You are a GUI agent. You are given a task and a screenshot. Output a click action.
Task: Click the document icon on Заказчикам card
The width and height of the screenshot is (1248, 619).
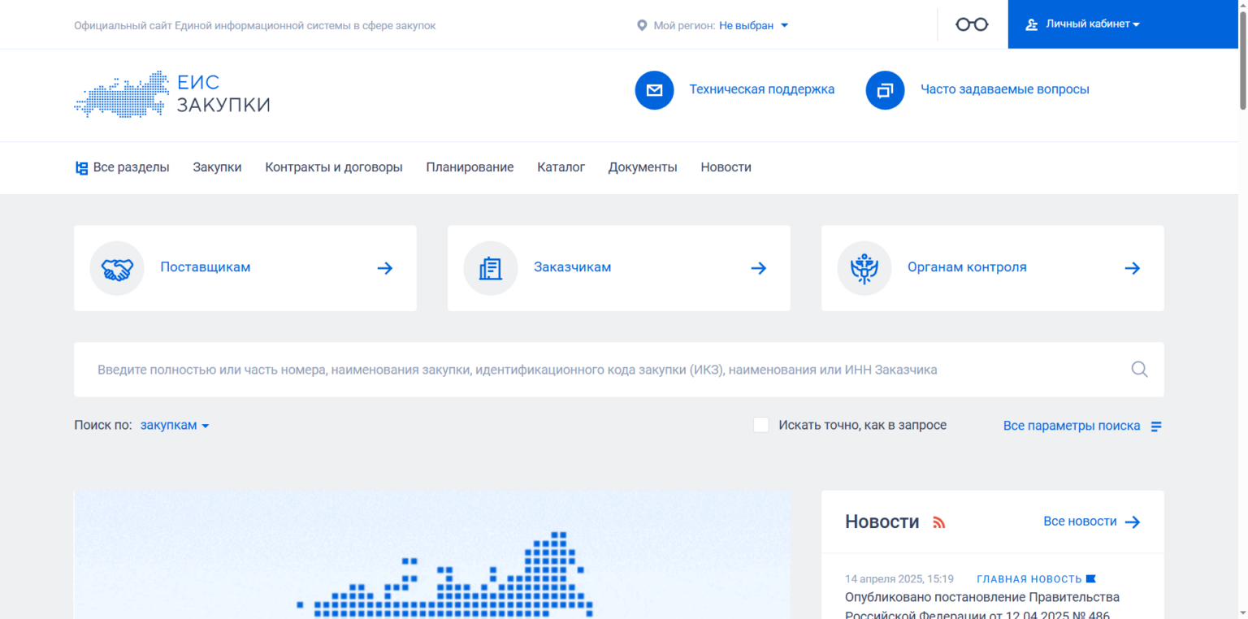tap(491, 268)
